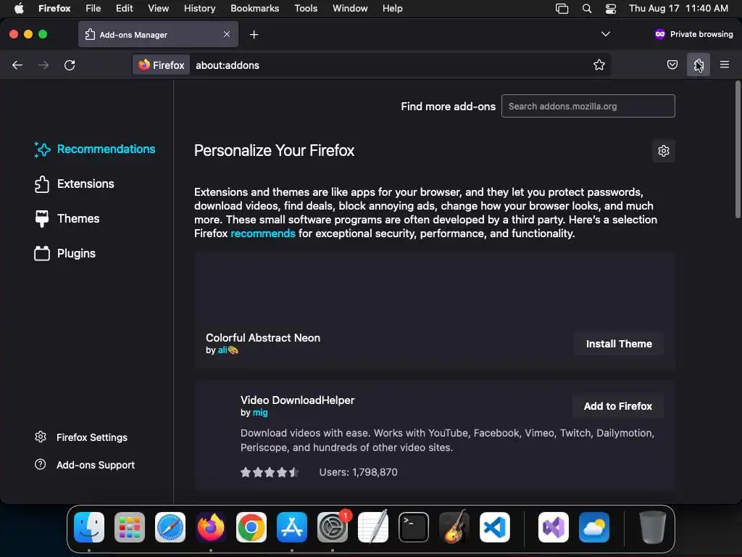Viewport: 742px width, 557px height.
Task: Open Control Center in the menu bar
Action: pyautogui.click(x=611, y=9)
